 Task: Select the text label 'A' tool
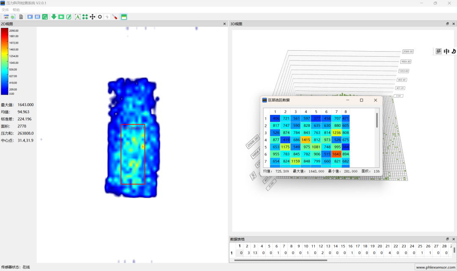(77, 17)
